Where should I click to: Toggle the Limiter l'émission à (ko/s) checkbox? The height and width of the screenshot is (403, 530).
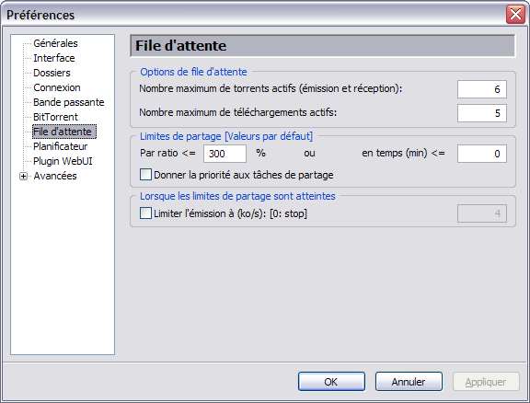click(145, 213)
